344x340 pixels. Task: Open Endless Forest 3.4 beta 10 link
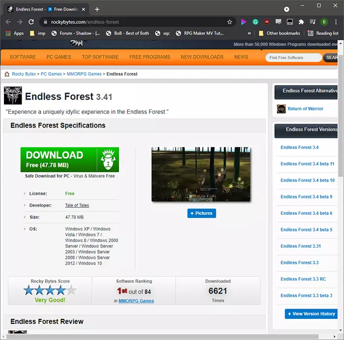(308, 180)
